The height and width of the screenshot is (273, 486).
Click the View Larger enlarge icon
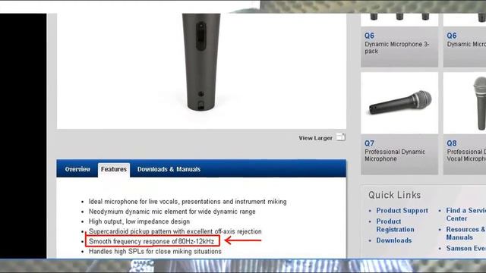[x=341, y=137]
